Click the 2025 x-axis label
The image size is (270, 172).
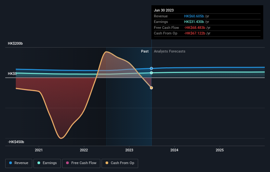(220, 150)
